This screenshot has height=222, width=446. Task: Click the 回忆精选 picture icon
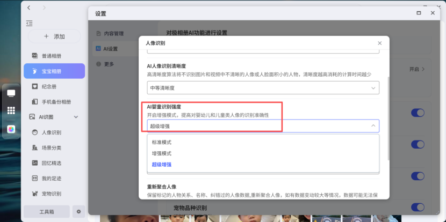pos(35,163)
